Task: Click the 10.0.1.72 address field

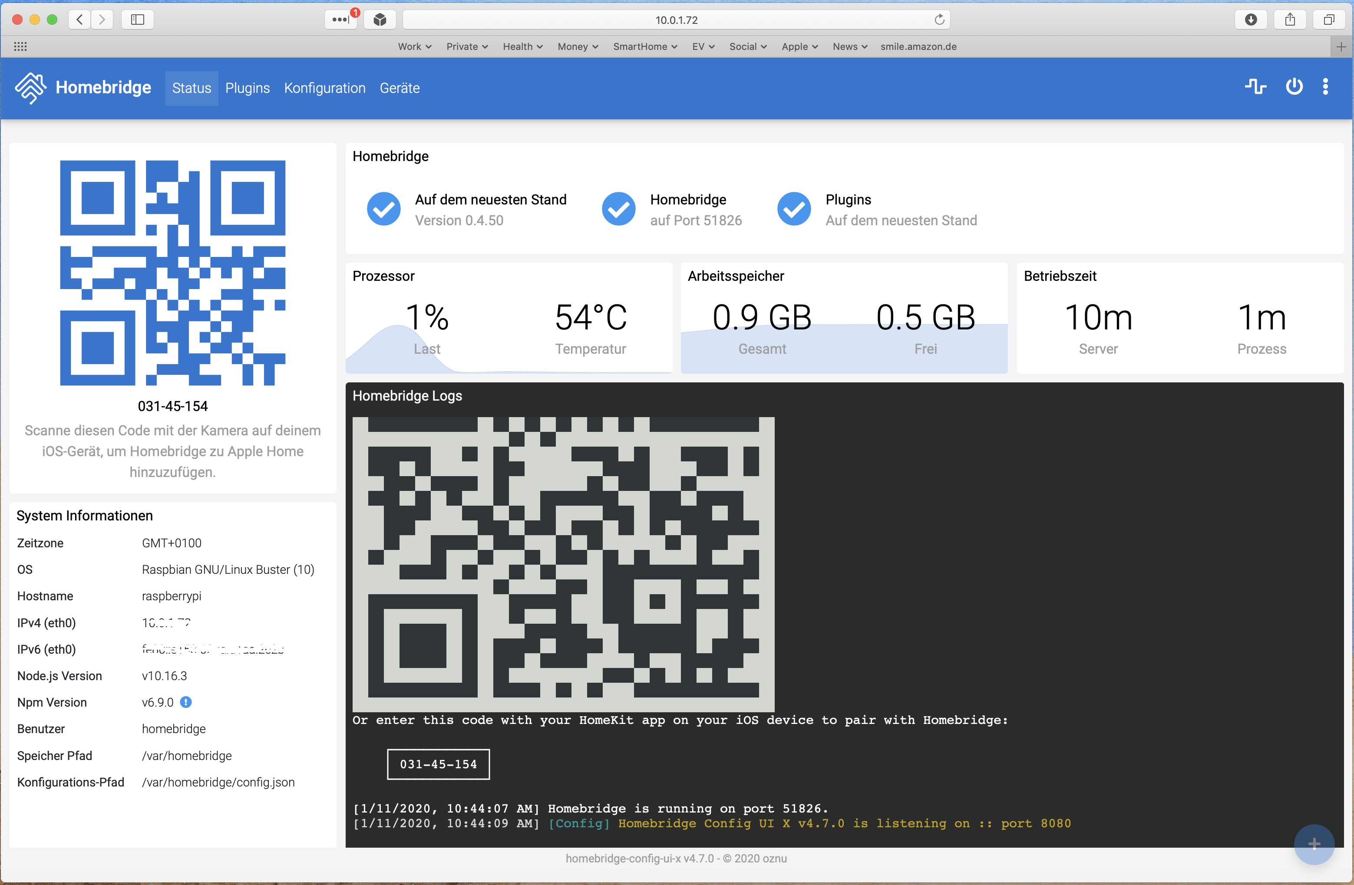Action: point(676,20)
